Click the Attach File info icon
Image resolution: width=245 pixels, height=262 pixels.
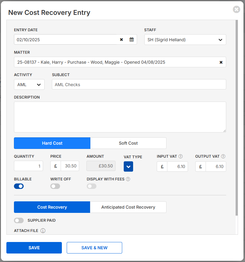coord(43,231)
